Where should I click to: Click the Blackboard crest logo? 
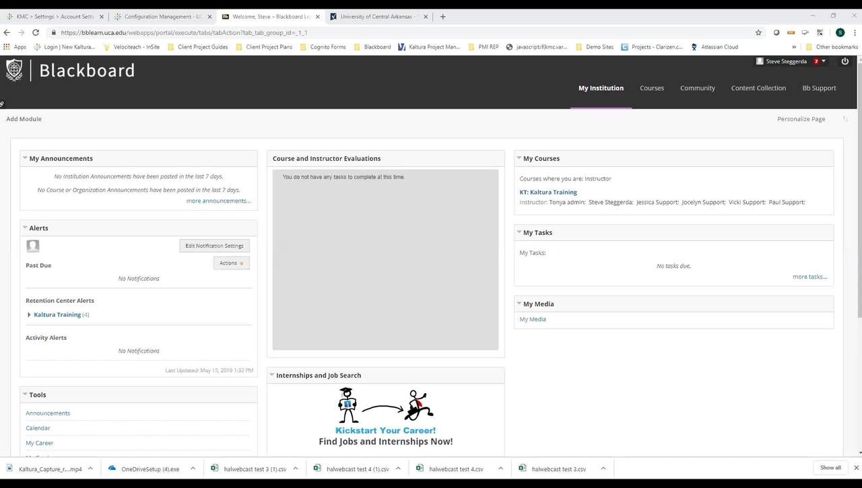click(14, 70)
